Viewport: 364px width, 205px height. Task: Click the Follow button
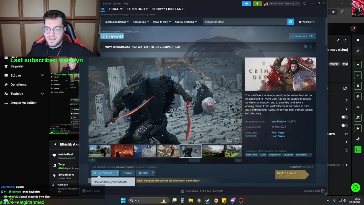tap(127, 173)
